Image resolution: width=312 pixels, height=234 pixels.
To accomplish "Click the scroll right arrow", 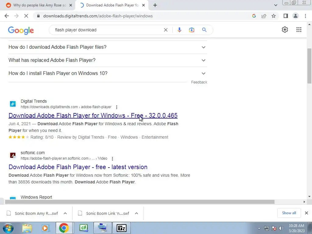I will [x=304, y=202].
